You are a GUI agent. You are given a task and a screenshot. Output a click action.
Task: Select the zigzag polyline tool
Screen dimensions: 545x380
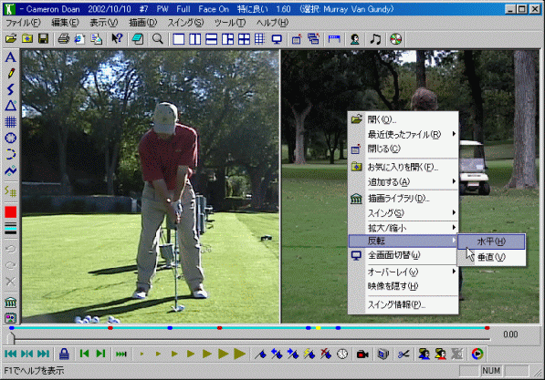coord(10,170)
